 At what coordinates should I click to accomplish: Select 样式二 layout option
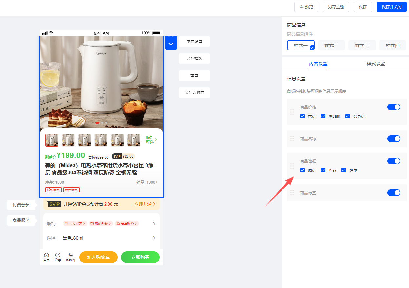click(331, 45)
